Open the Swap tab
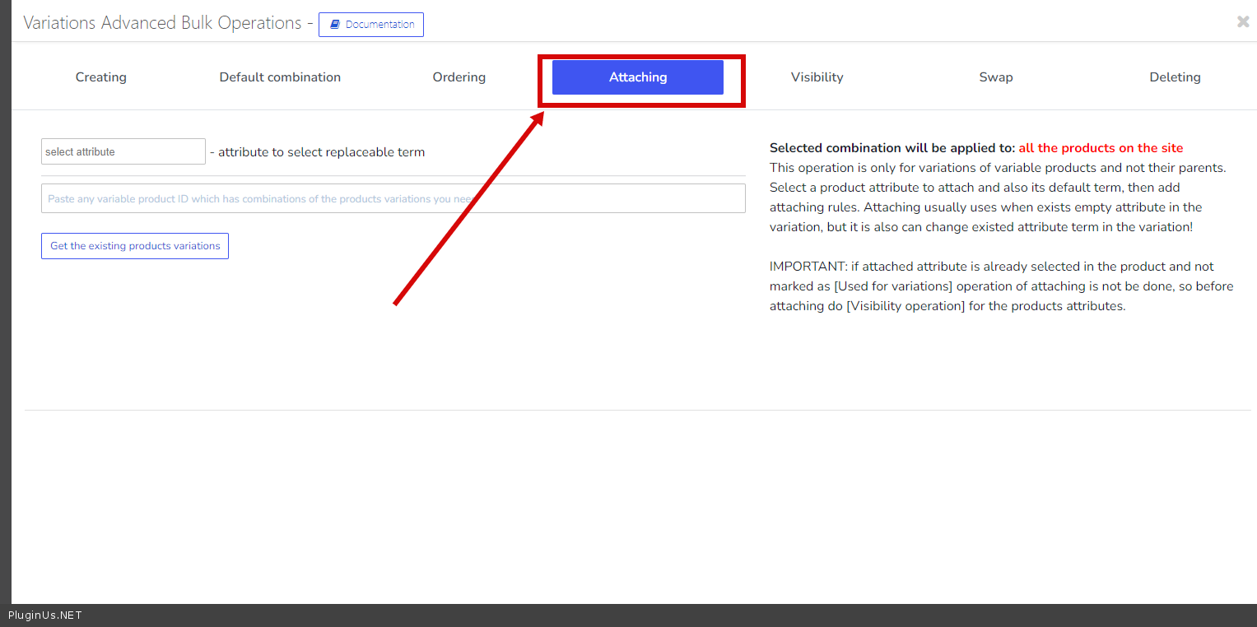Image resolution: width=1257 pixels, height=627 pixels. tap(995, 77)
